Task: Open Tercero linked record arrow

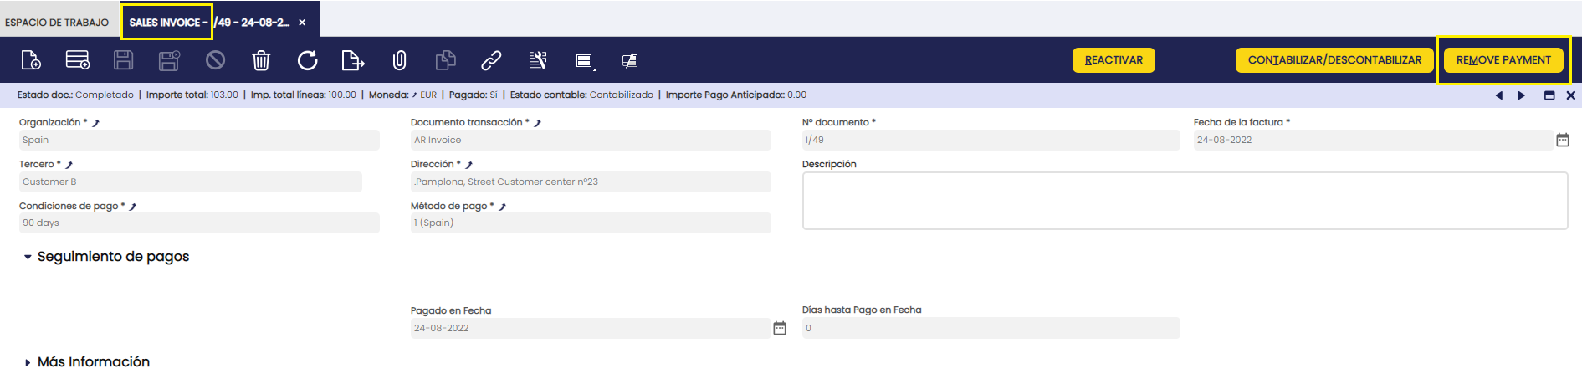Action: [x=69, y=165]
